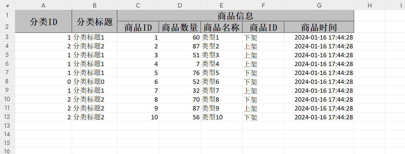Click the quantity cell showing 51
The height and width of the screenshot is (154, 405).
coord(180,55)
